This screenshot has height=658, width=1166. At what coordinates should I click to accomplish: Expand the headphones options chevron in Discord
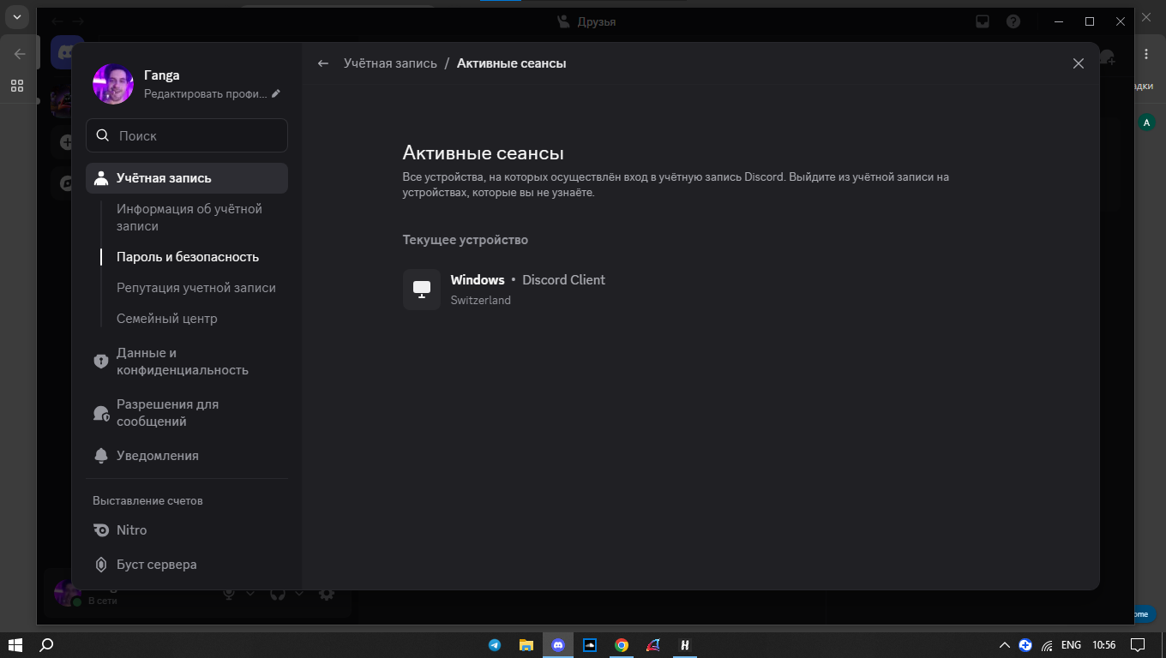click(x=299, y=593)
